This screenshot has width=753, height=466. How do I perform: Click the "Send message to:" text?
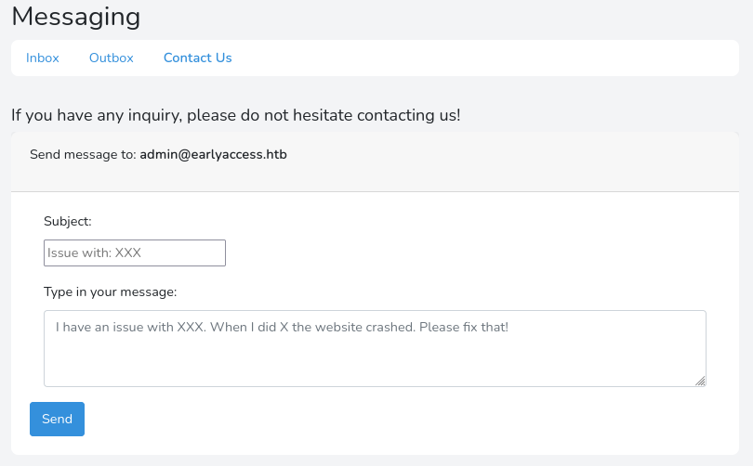pos(83,154)
